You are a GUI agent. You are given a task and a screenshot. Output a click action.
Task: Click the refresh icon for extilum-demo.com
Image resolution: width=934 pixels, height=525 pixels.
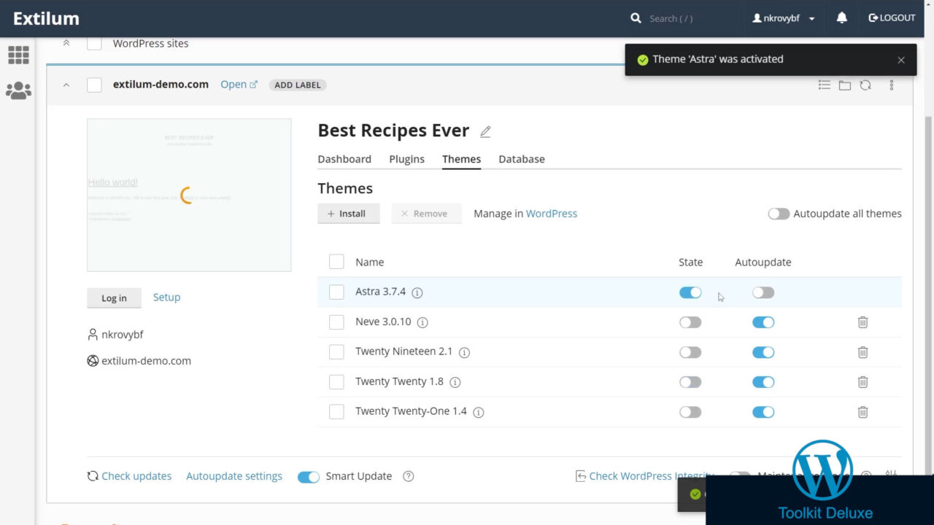click(865, 85)
